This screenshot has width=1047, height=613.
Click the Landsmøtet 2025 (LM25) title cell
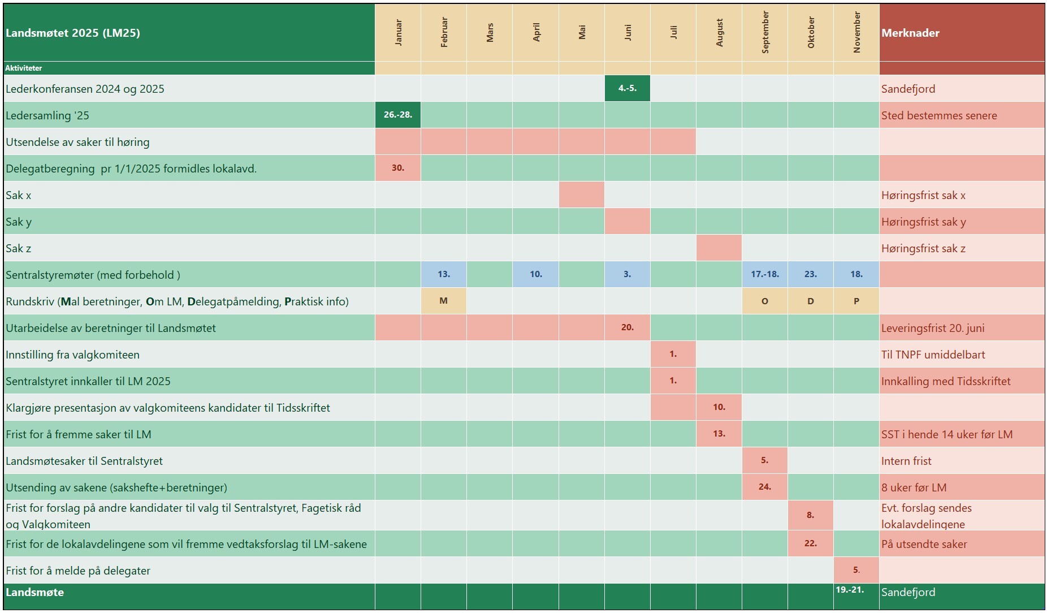[x=73, y=33]
